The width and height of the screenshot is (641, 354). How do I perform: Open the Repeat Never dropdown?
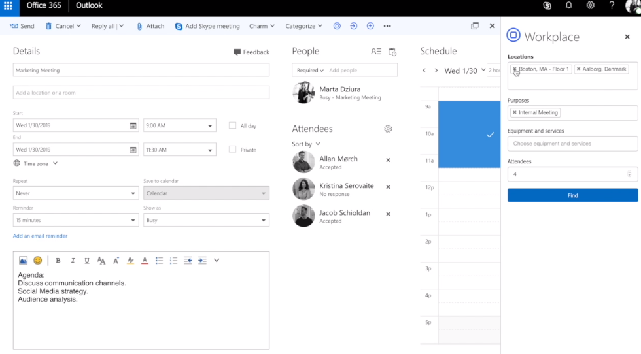point(76,193)
